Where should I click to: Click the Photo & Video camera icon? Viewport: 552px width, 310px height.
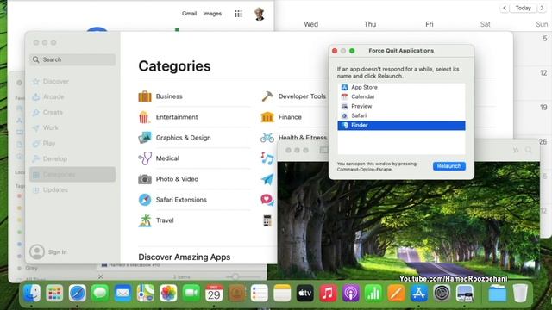coord(145,179)
